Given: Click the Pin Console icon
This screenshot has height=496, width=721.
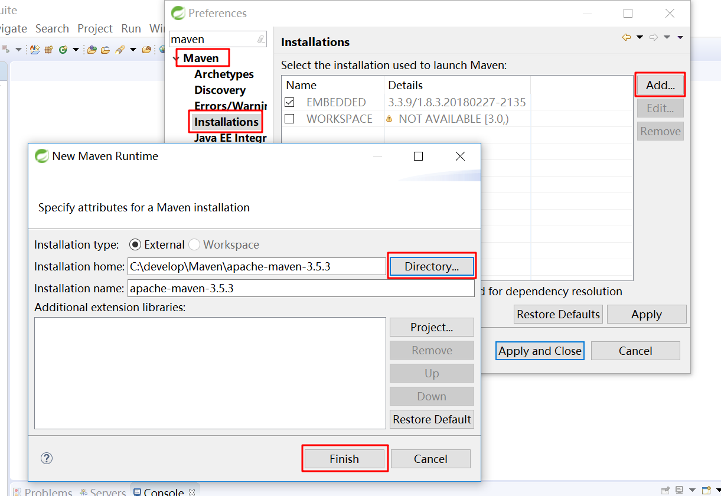Looking at the screenshot, I should [x=665, y=490].
